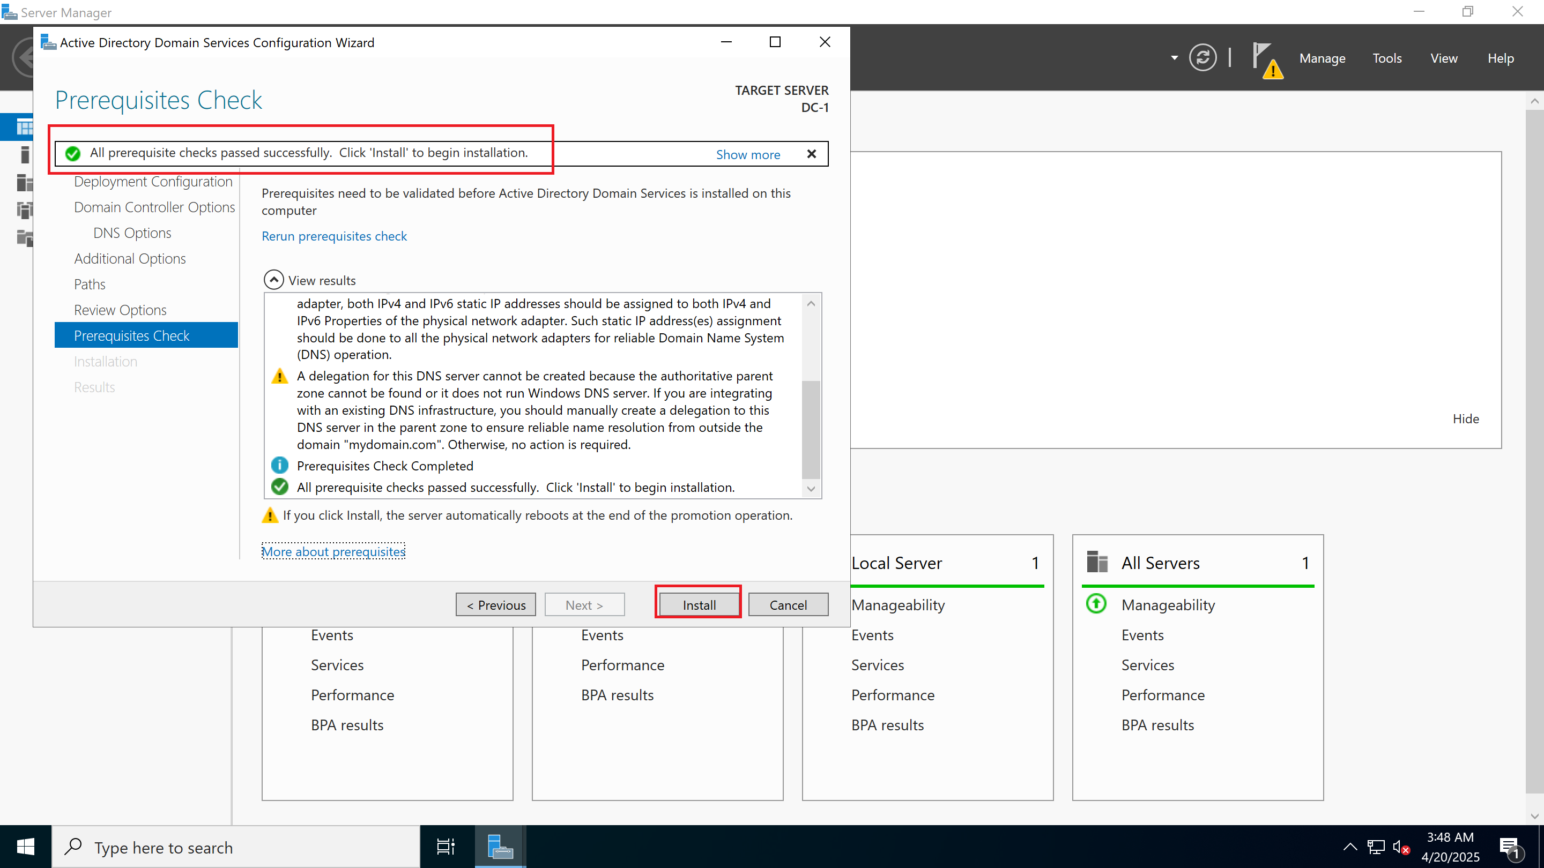Image resolution: width=1544 pixels, height=868 pixels.
Task: Open the Help menu in Server Manager
Action: pos(1500,58)
